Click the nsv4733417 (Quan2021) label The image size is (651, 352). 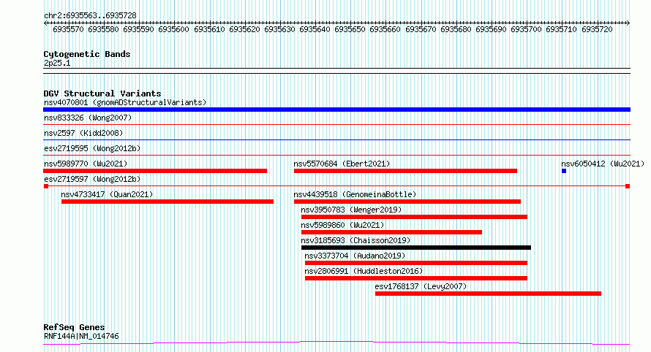click(x=107, y=194)
